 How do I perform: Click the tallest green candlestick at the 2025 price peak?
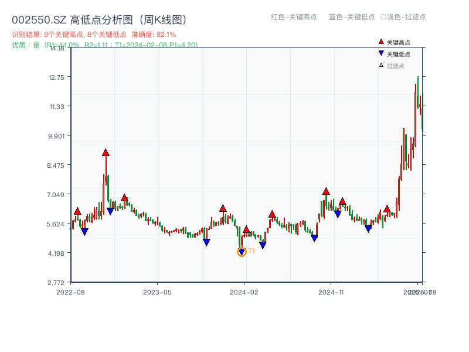pyautogui.click(x=418, y=92)
